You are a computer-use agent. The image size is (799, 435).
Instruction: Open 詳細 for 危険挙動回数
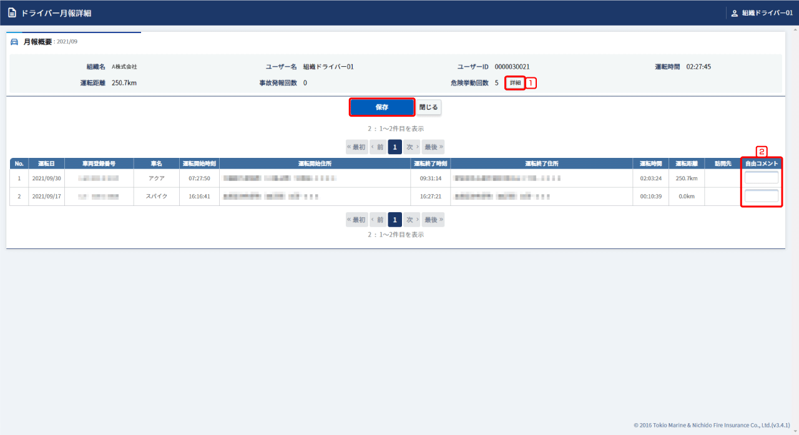tap(515, 82)
